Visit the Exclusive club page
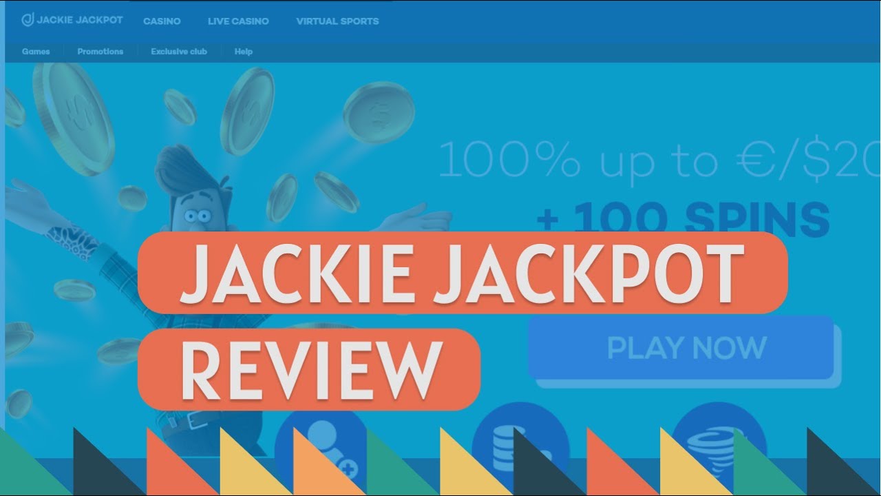Image resolution: width=881 pixels, height=496 pixels. (179, 52)
